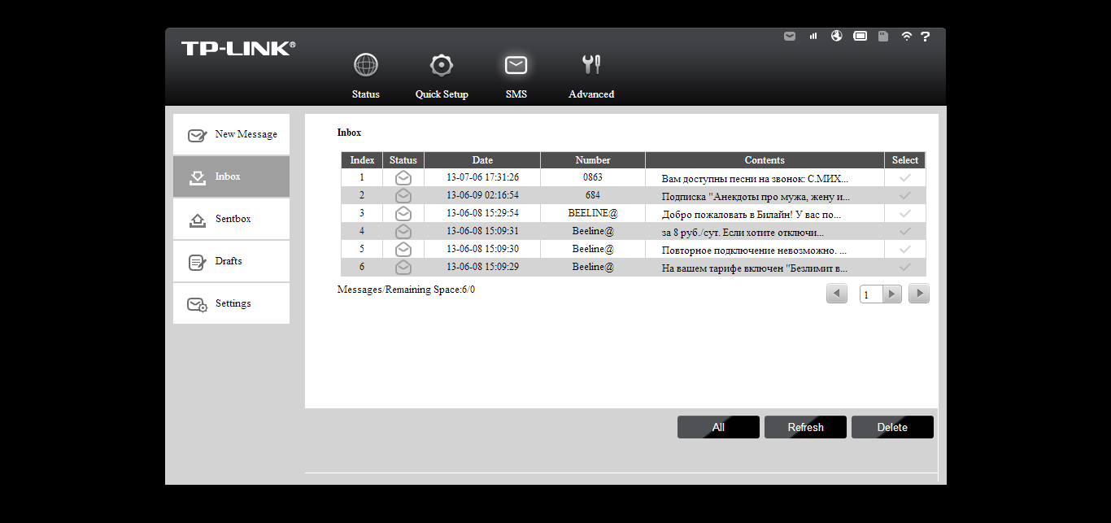The image size is (1111, 523).
Task: Click status envelope of message 4
Action: (x=403, y=231)
